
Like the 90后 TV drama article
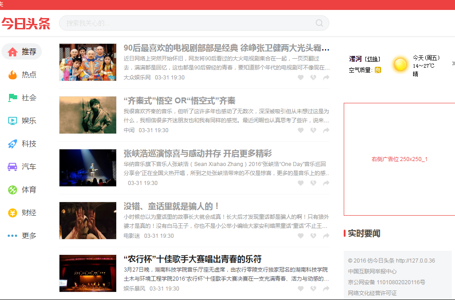click(300, 78)
